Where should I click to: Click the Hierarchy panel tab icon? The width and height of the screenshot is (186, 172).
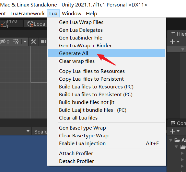173,34
